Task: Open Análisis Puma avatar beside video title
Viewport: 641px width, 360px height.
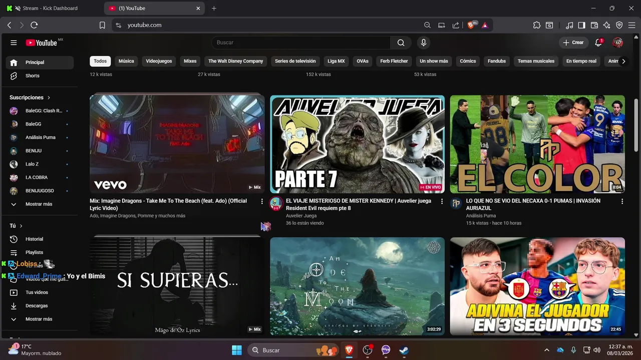Action: (456, 203)
